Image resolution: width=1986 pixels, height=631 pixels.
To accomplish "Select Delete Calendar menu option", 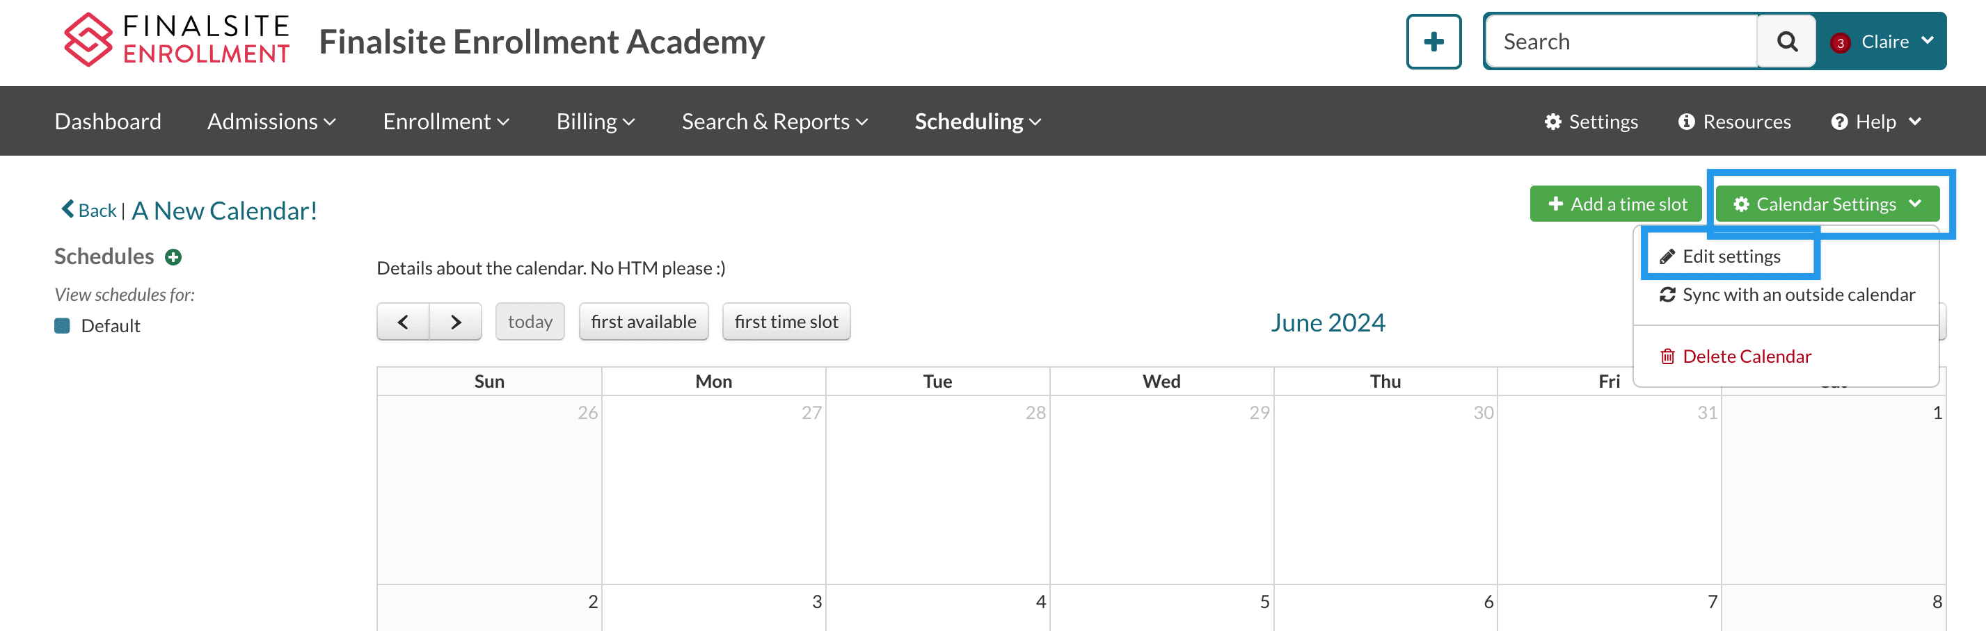I will click(1745, 357).
